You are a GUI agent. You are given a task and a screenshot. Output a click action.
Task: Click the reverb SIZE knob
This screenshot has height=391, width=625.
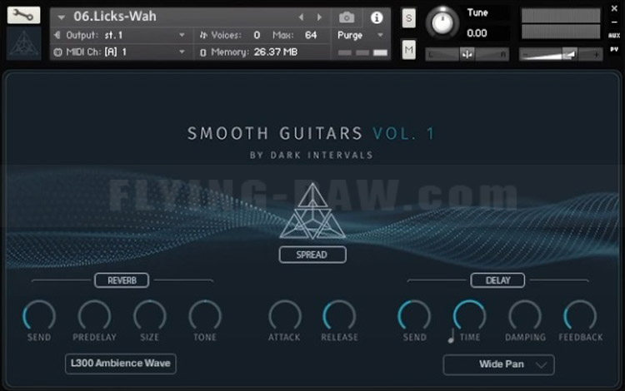(149, 316)
